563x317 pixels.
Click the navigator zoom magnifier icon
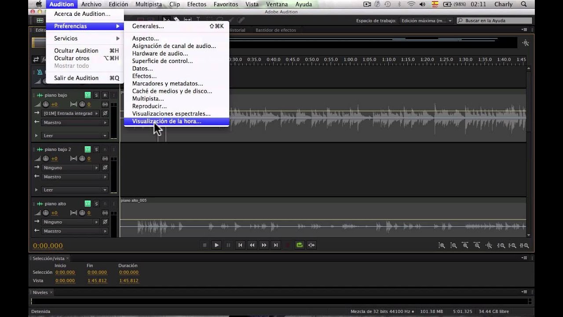(x=526, y=43)
